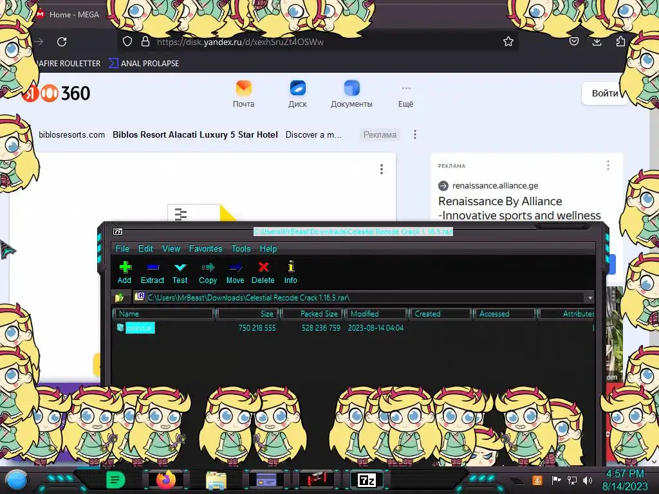
Task: Click the 7z icon in title bar
Action: [118, 232]
